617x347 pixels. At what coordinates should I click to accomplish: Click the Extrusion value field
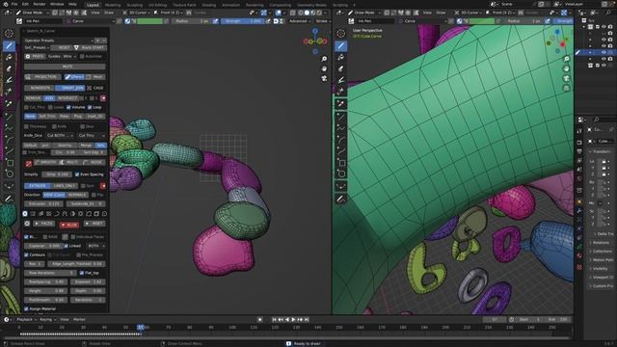43,203
